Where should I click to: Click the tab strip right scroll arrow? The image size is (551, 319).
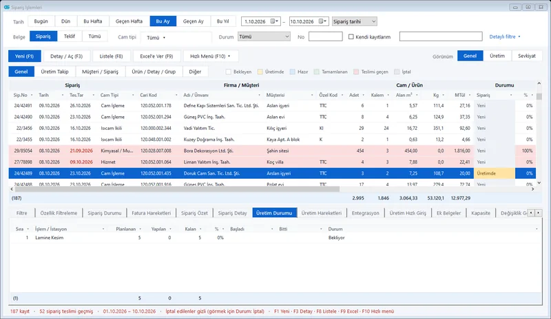[538, 212]
